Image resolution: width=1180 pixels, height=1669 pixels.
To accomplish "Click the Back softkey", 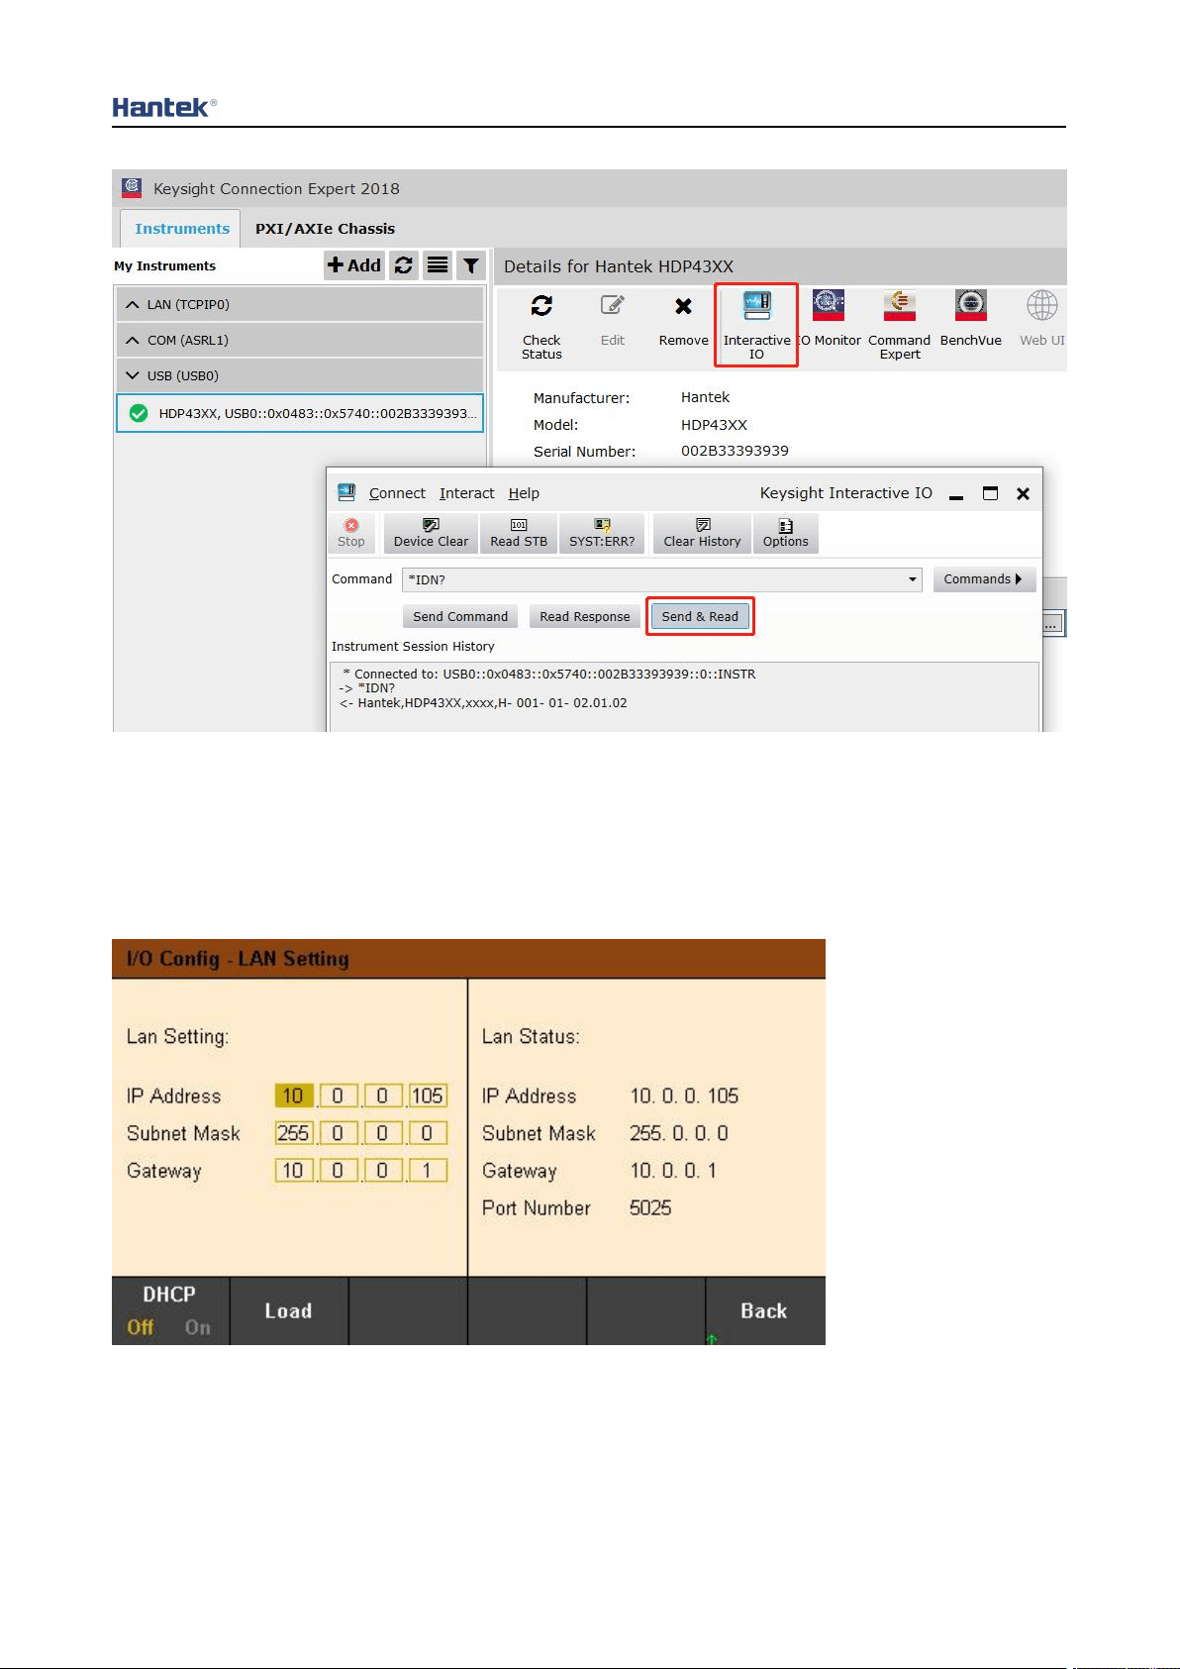I will tap(764, 1310).
